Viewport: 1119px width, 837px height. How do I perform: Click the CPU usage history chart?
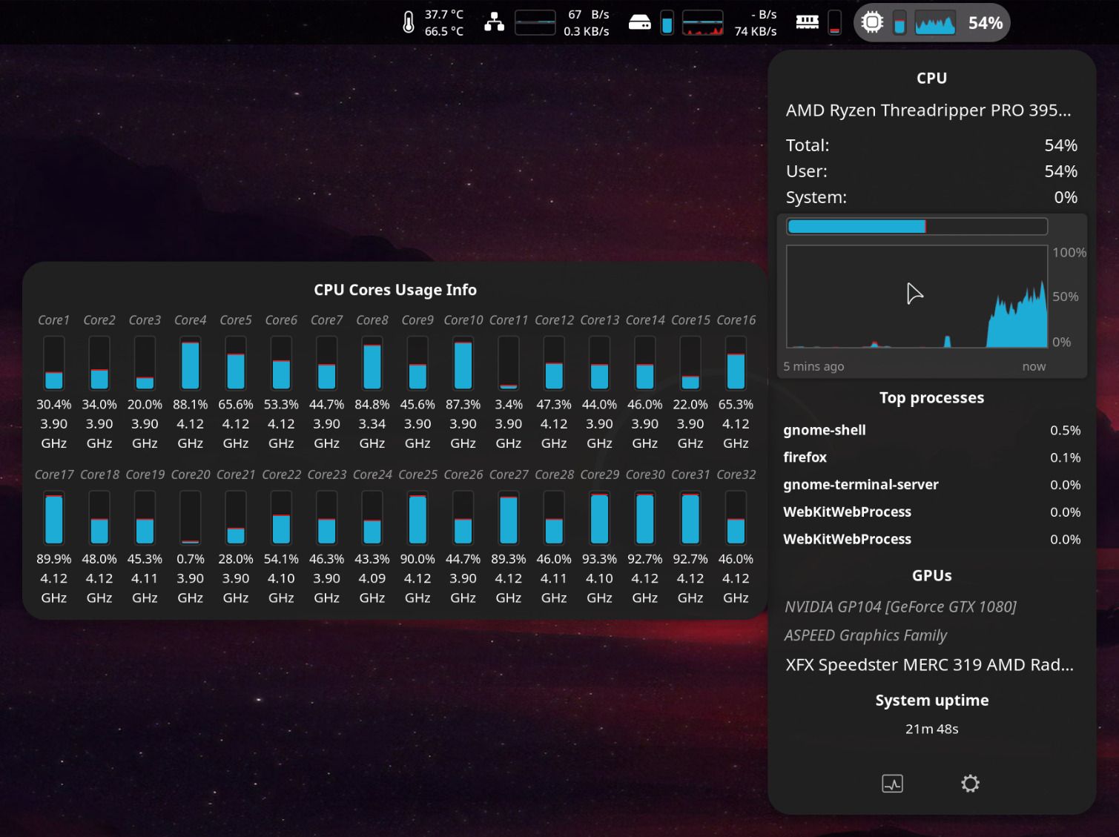click(x=917, y=297)
